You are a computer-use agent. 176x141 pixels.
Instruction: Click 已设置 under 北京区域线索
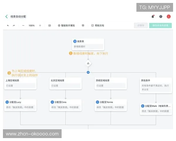pos(65,86)
